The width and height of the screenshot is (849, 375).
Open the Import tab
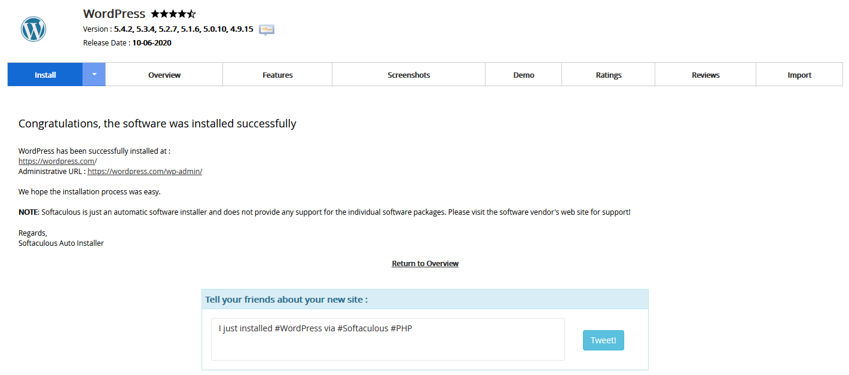point(799,74)
